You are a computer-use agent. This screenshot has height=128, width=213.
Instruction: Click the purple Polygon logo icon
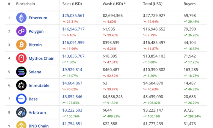[x=21, y=31]
